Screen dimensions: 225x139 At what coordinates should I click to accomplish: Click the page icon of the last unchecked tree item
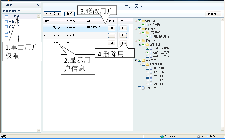143,88
